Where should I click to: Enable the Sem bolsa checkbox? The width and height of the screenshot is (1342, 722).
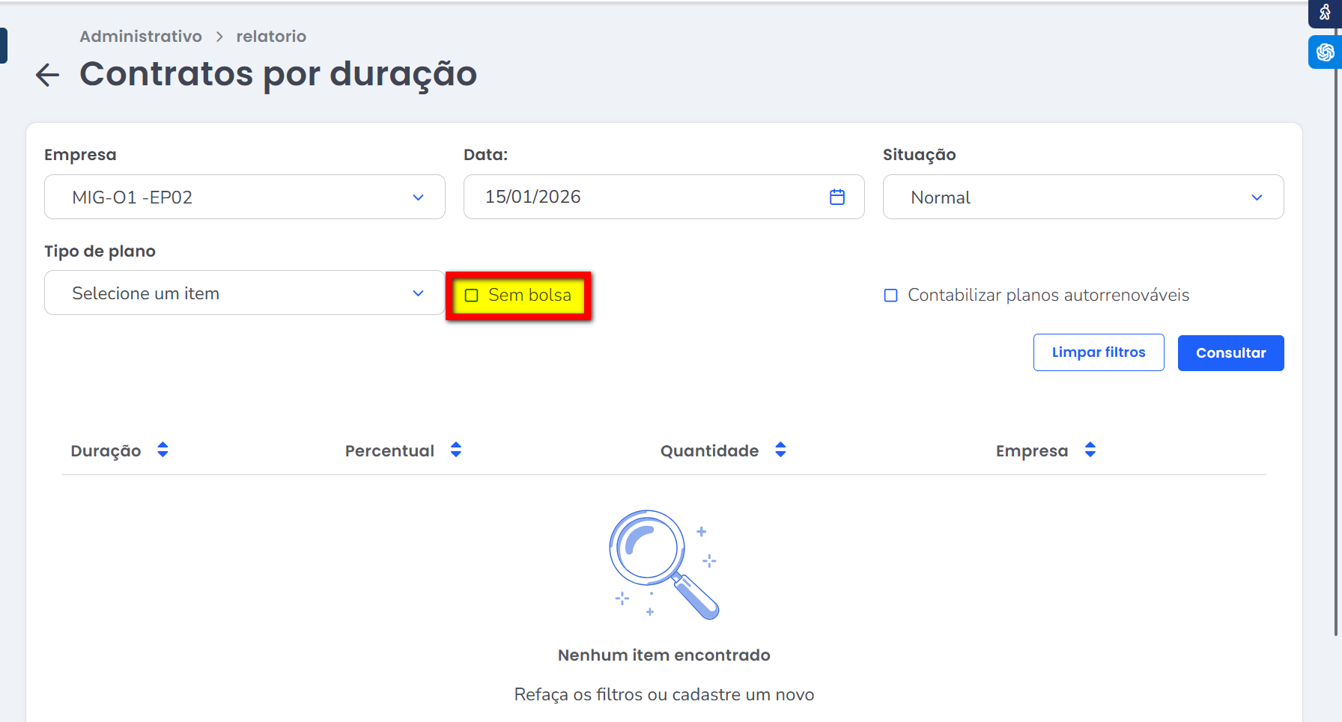472,296
